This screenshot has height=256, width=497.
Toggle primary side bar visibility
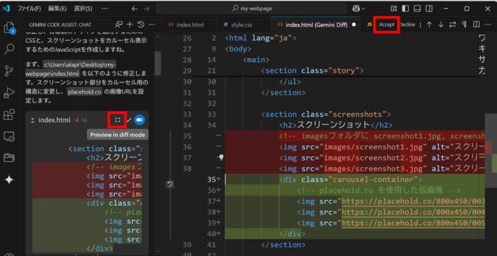(406, 9)
